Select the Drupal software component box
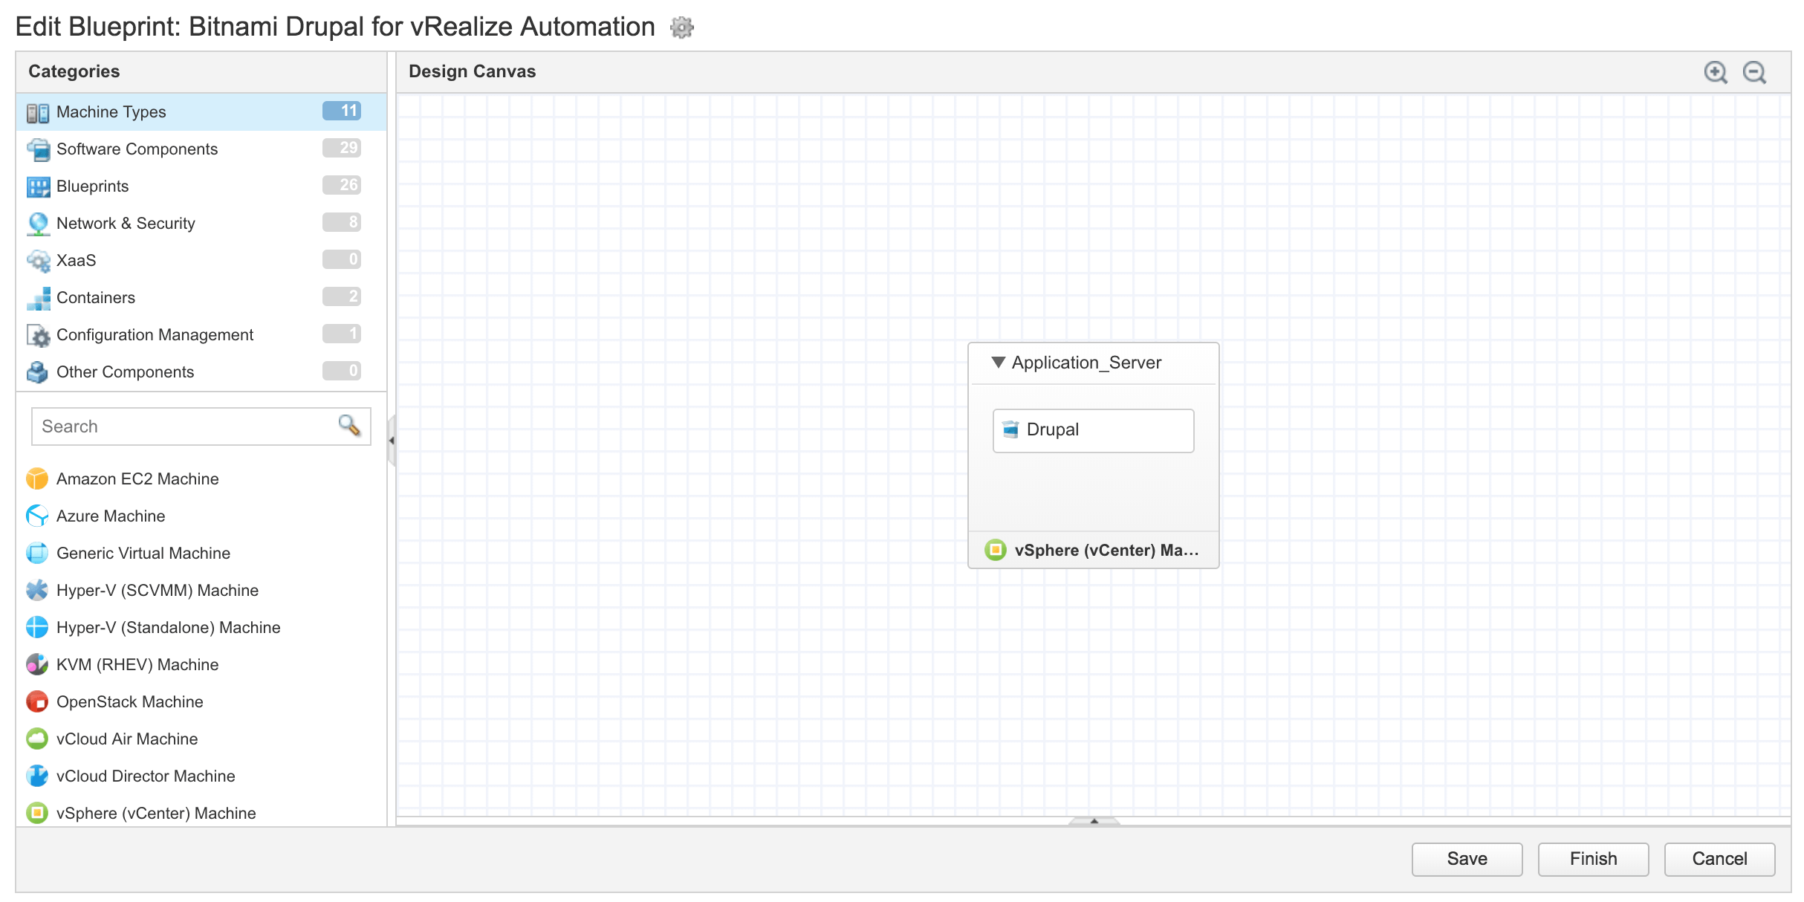Screen dimensions: 1804x902 (x=1094, y=430)
